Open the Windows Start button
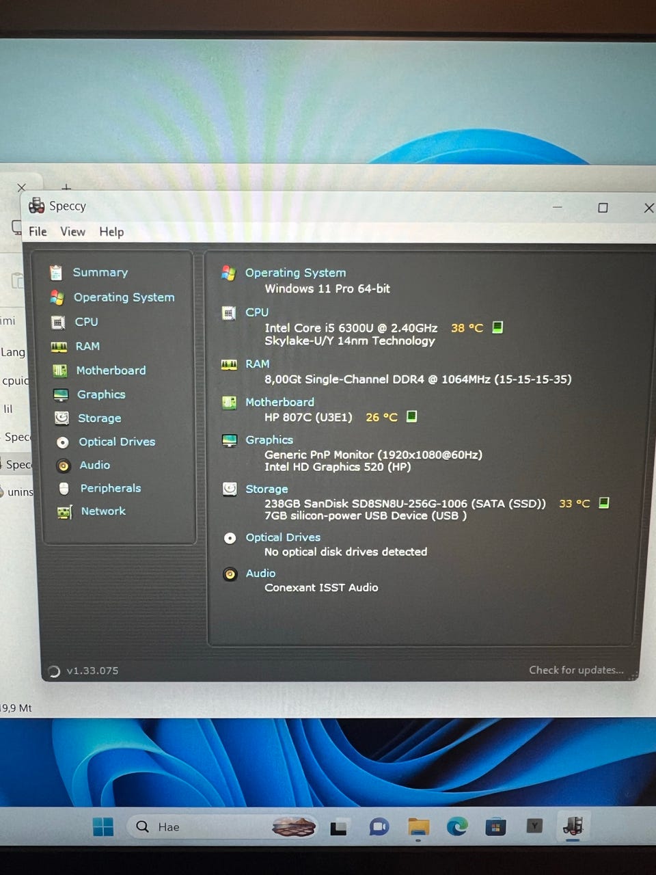The height and width of the screenshot is (875, 656). point(103,827)
